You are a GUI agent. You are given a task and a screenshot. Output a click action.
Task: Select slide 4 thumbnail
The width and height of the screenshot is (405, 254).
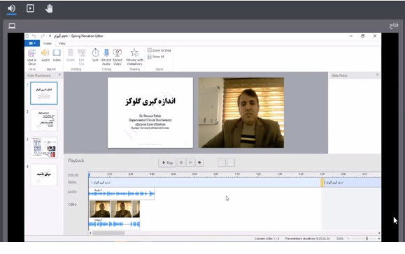tap(44, 175)
